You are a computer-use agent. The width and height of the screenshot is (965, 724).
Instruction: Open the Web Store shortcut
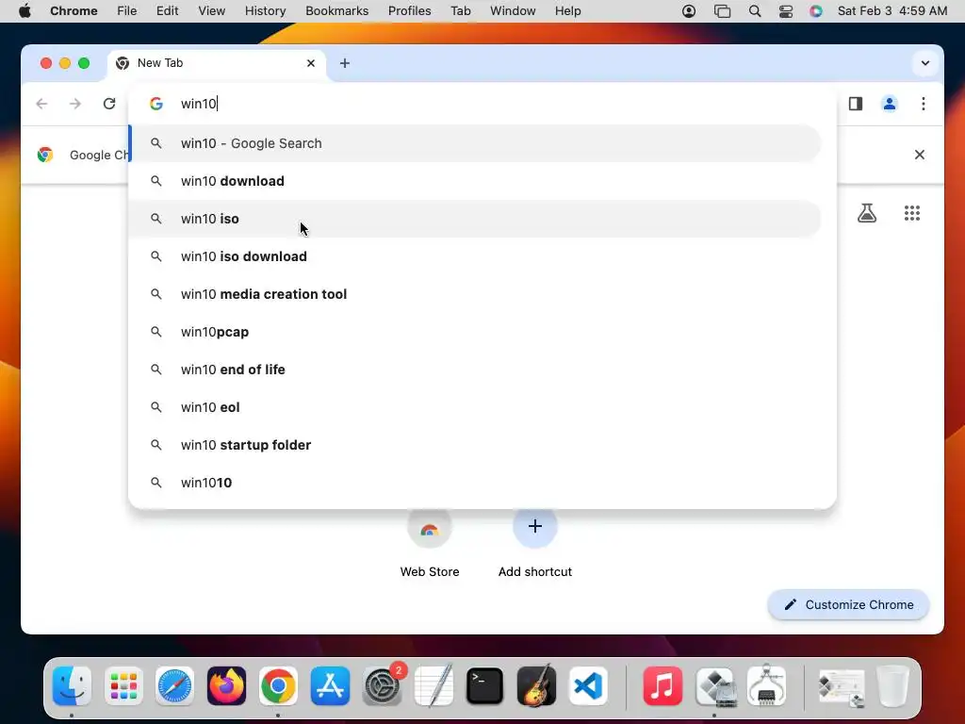point(430,542)
